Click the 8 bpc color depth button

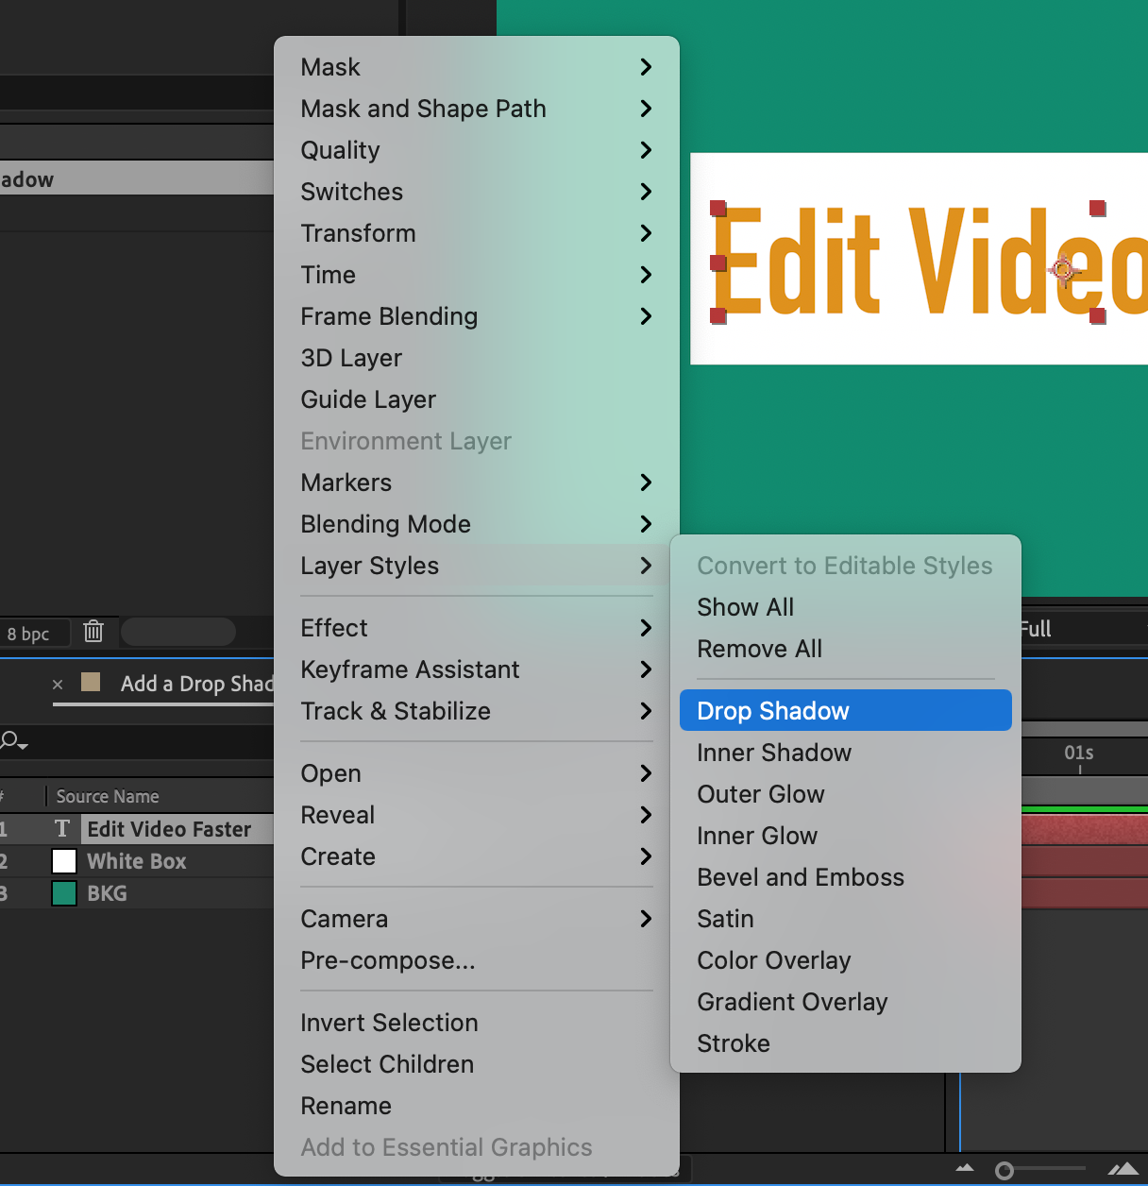click(x=34, y=633)
